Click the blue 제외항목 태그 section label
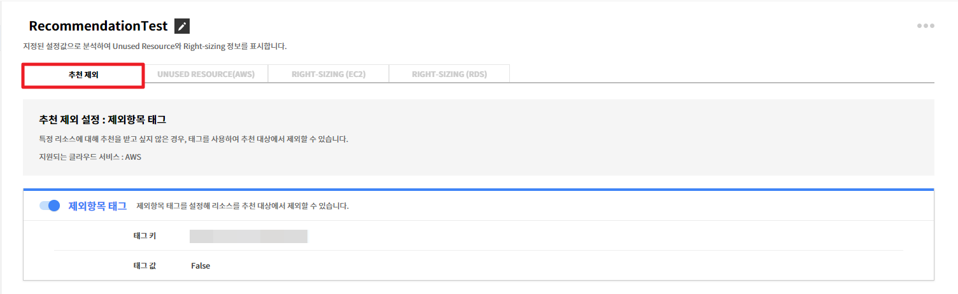 tap(97, 206)
